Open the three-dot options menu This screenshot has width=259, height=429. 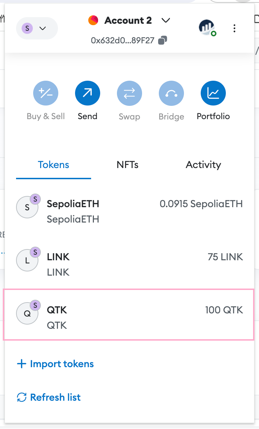pyautogui.click(x=235, y=28)
